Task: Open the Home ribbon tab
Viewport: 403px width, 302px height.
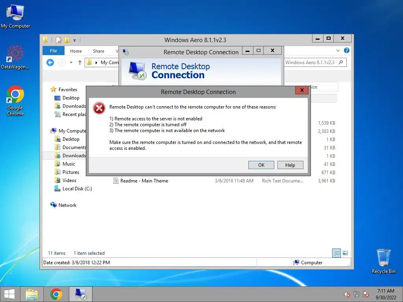Action: [x=76, y=51]
